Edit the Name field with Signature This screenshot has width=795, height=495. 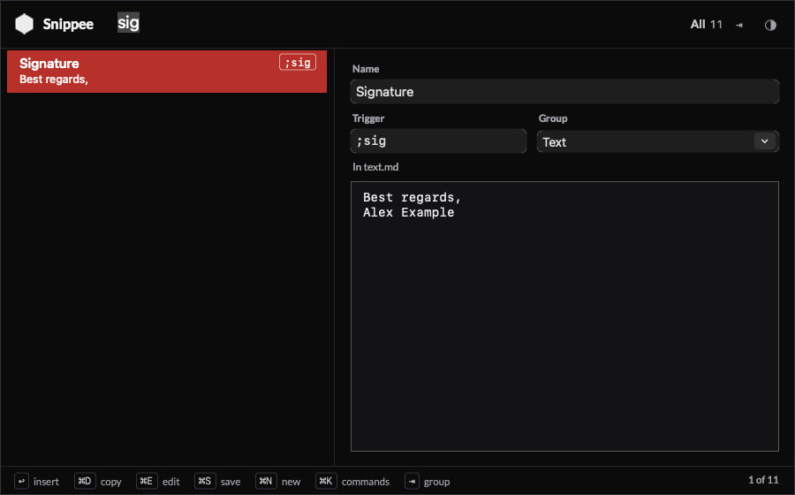564,92
